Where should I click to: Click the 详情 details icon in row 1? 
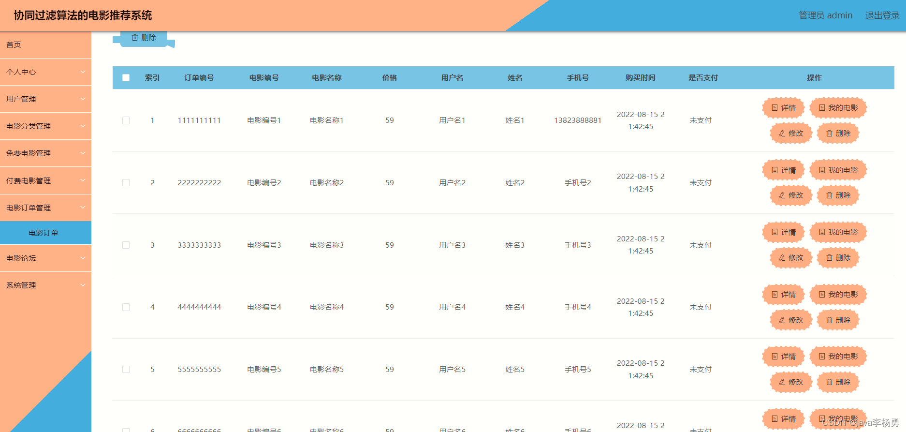774,108
